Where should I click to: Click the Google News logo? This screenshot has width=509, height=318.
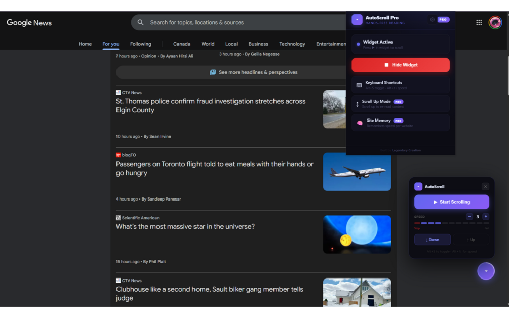29,23
